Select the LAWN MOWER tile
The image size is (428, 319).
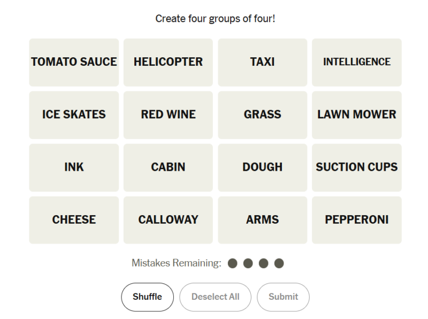(357, 115)
